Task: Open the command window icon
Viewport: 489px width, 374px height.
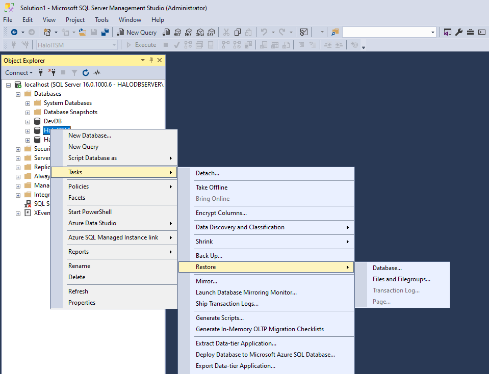Action: [482, 32]
